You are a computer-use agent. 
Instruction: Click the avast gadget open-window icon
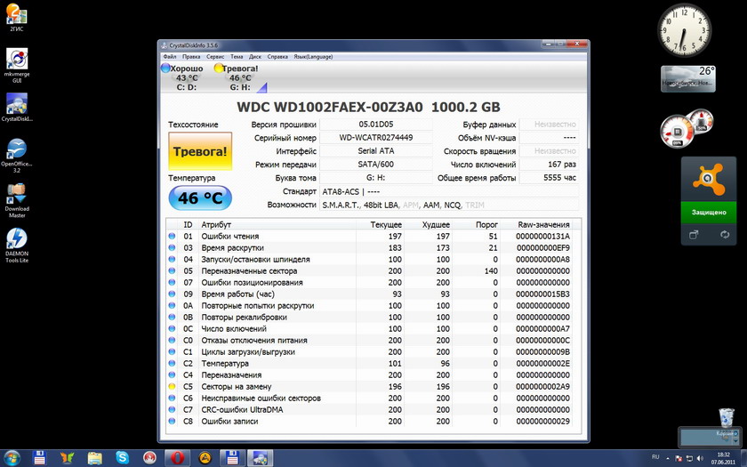coord(694,235)
